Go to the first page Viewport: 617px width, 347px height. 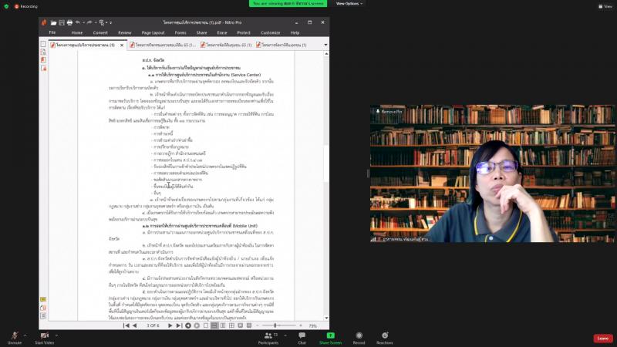pos(126,325)
